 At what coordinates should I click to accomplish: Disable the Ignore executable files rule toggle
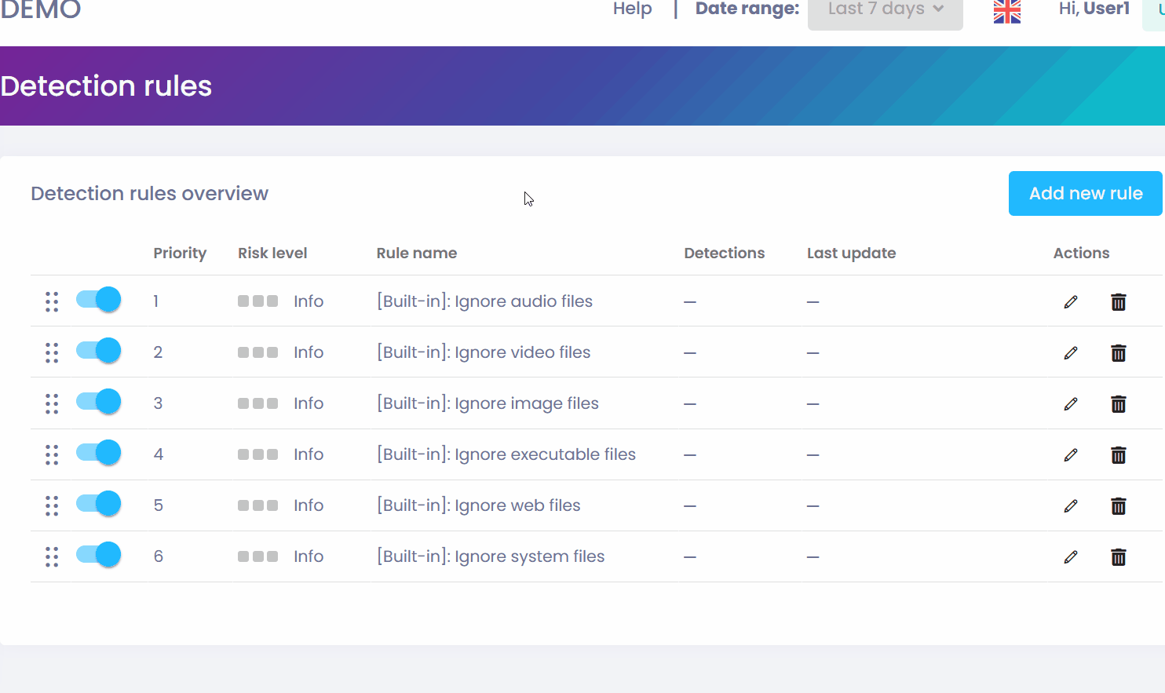tap(98, 452)
